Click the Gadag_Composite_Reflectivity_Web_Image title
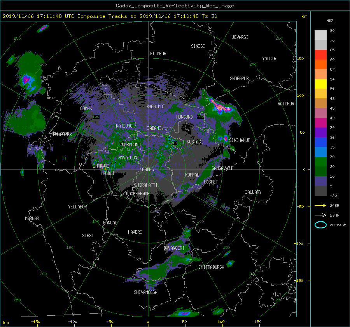Screen dimensions: 350x327 [175, 6]
